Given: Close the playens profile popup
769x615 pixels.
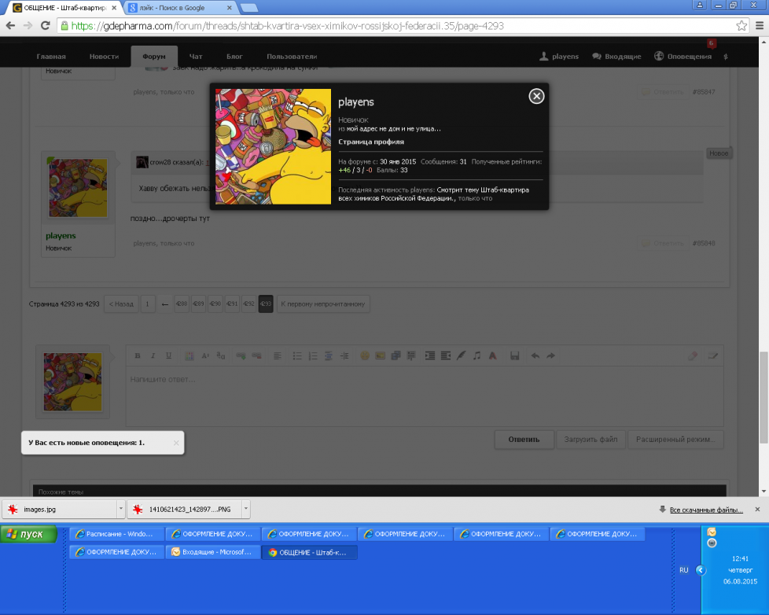Looking at the screenshot, I should click(536, 96).
